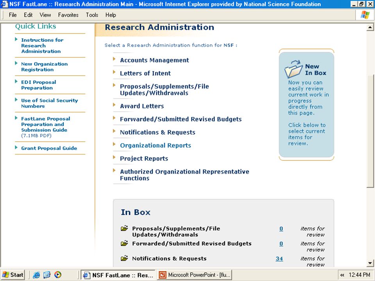
Task: Open Notifications & Requests function link
Action: point(157,132)
